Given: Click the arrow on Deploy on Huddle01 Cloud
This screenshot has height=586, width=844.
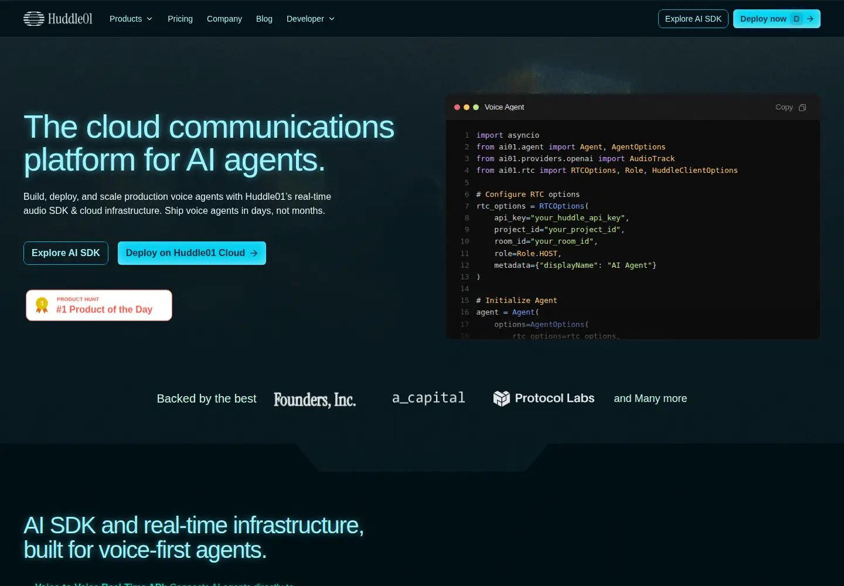Looking at the screenshot, I should 254,253.
